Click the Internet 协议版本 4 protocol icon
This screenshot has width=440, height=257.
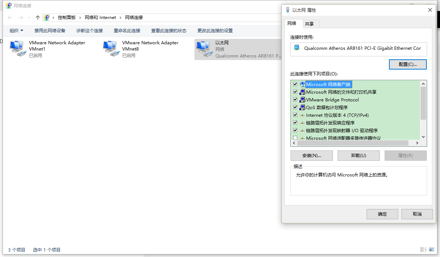(302, 115)
